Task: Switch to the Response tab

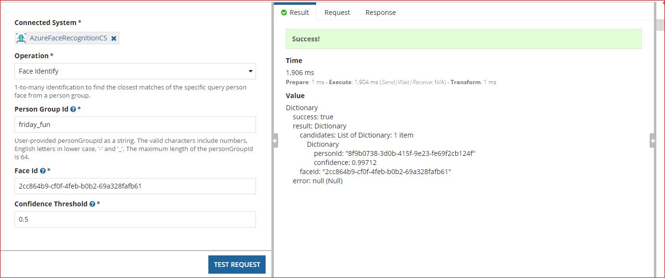Action: (x=380, y=12)
